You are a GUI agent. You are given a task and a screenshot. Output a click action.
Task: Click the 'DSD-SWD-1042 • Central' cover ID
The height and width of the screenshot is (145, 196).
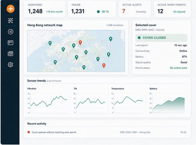(x=150, y=30)
